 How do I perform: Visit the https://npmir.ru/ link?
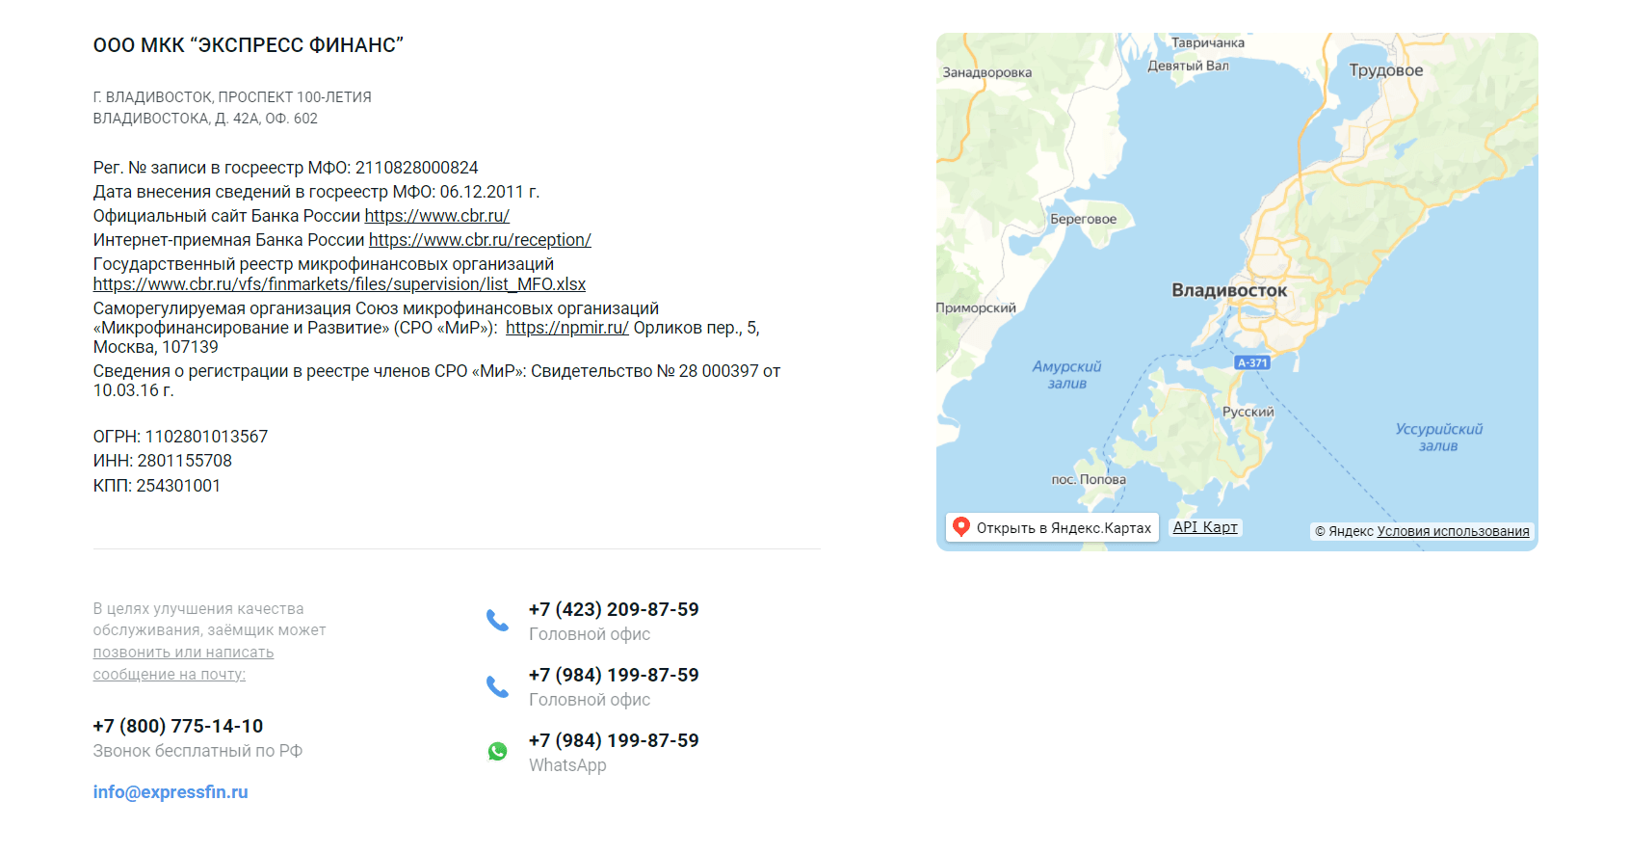click(x=566, y=328)
